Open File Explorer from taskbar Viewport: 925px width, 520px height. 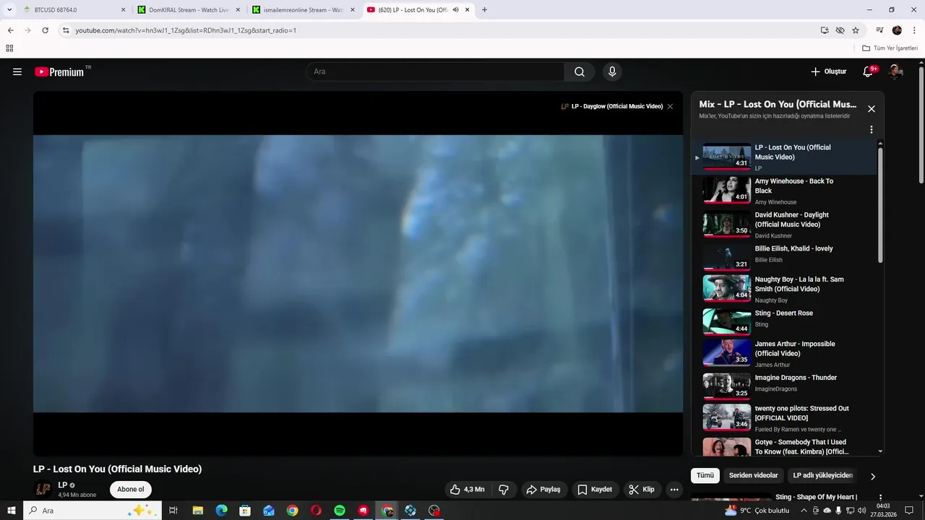tap(197, 511)
